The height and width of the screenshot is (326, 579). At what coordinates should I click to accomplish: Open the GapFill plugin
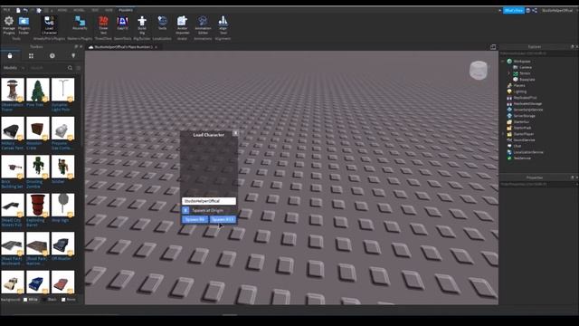pyautogui.click(x=123, y=24)
